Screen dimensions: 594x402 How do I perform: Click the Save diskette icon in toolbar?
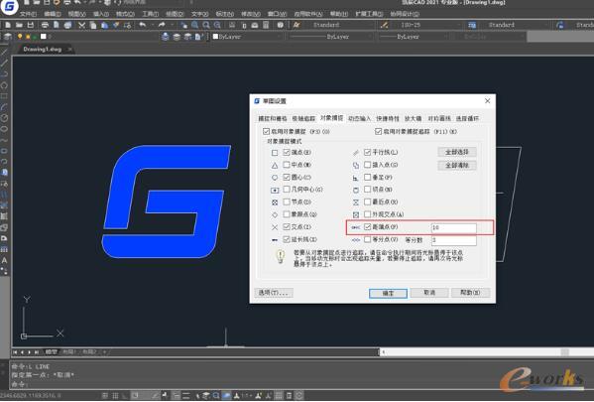(31, 25)
